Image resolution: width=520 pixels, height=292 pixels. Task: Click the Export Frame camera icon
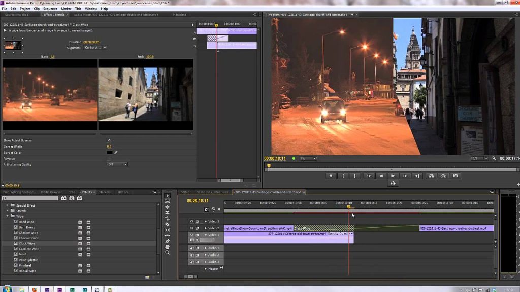tap(456, 176)
